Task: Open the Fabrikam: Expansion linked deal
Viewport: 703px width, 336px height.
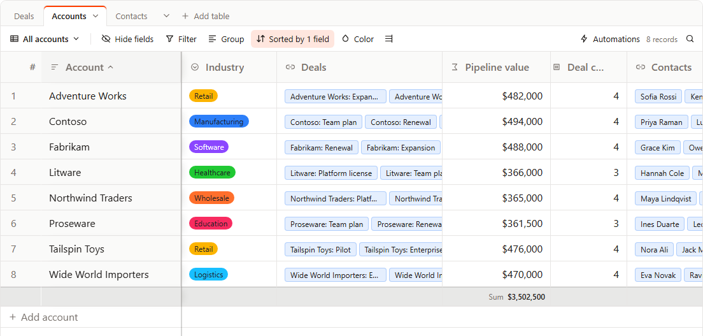Action: (x=401, y=147)
